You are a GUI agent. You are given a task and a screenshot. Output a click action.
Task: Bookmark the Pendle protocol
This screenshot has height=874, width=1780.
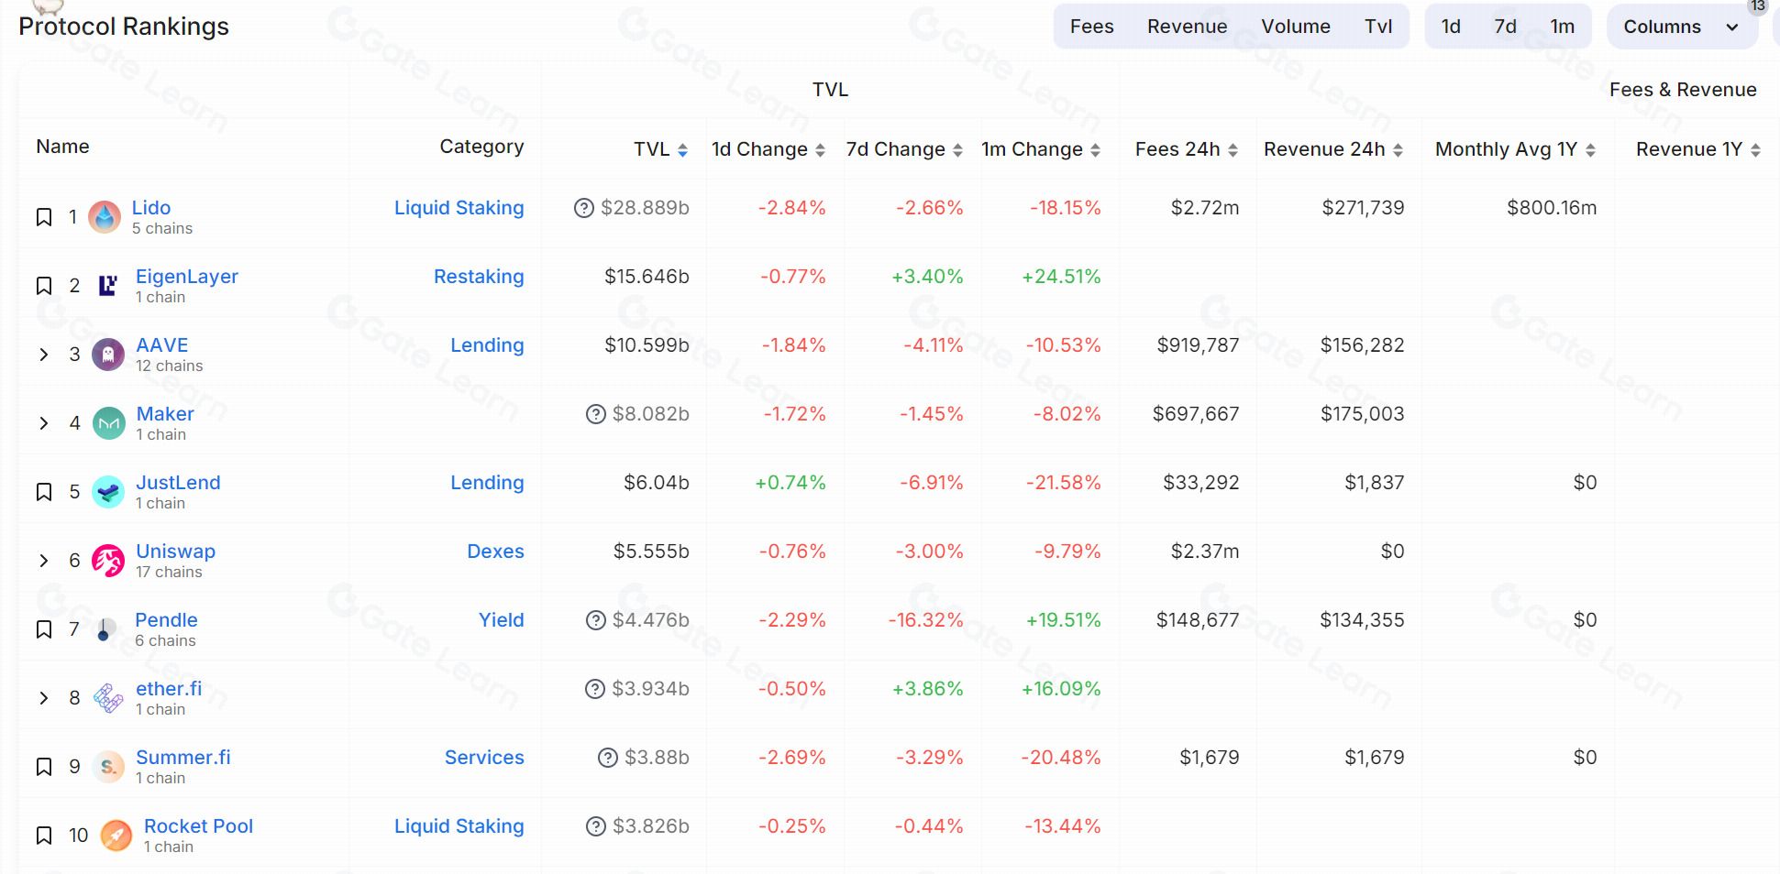click(43, 629)
